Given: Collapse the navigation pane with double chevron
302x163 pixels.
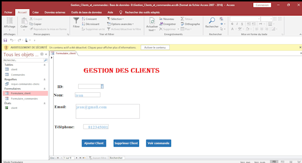Looking at the screenshot, I should (x=46, y=54).
